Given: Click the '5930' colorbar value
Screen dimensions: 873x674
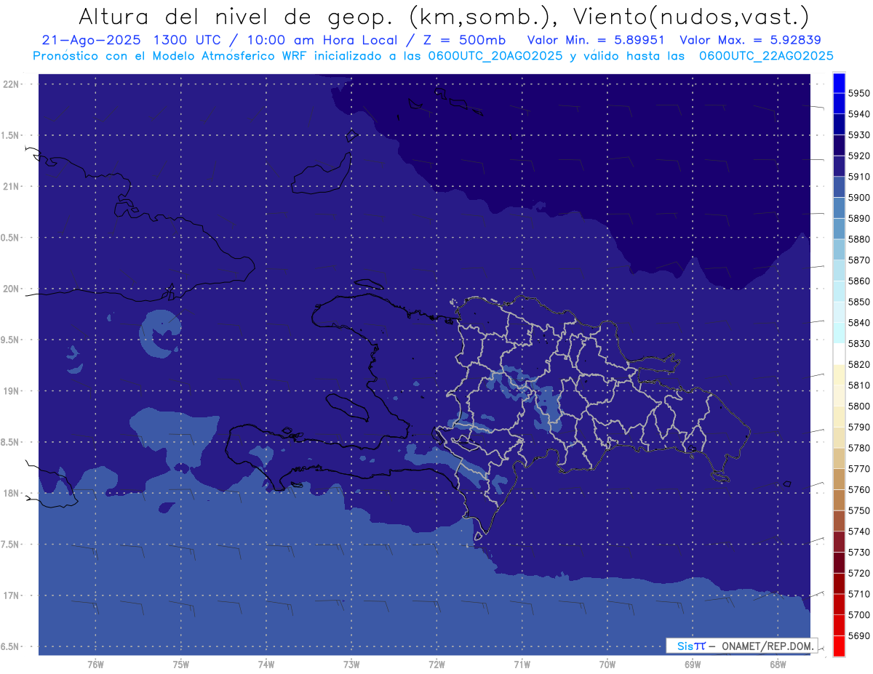Looking at the screenshot, I should pos(859,135).
